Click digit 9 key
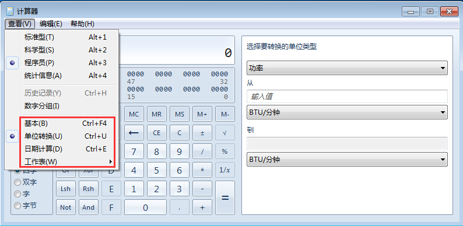This screenshot has width=463, height=226. (x=179, y=151)
